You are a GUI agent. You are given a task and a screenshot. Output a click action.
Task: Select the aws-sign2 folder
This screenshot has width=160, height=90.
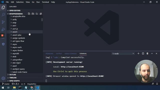tap(24, 63)
